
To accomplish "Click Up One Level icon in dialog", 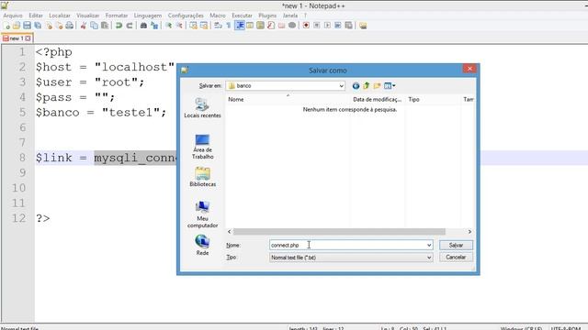I will point(367,85).
